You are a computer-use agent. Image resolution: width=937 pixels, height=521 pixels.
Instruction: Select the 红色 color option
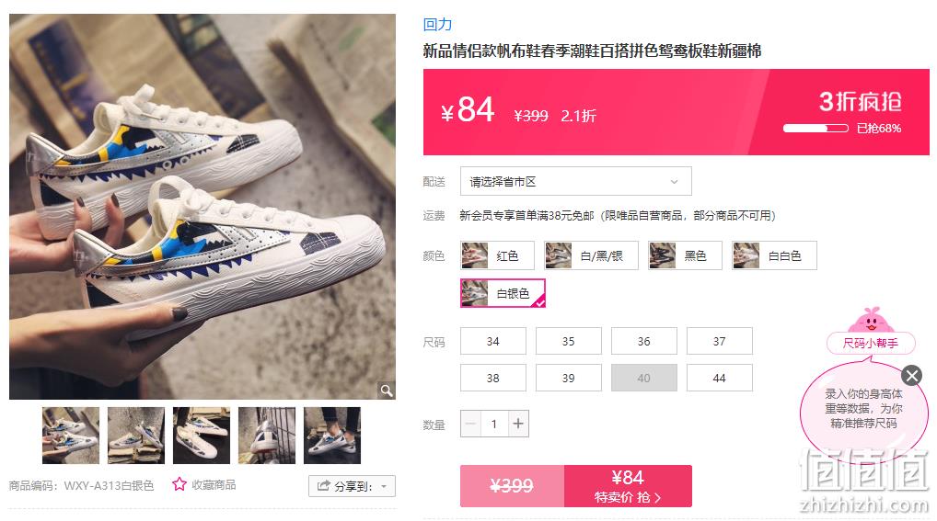pos(497,255)
